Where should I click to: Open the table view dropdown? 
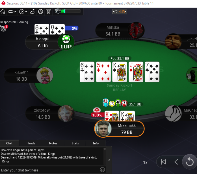coord(12,12)
